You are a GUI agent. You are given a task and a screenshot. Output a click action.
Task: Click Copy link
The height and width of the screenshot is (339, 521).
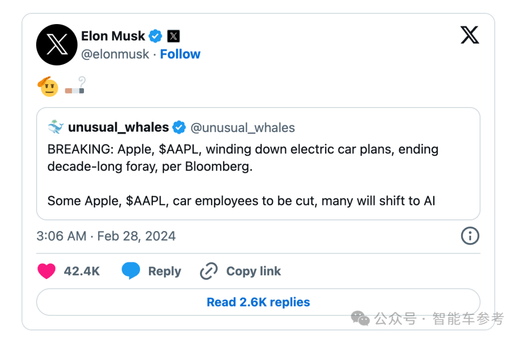(x=241, y=271)
